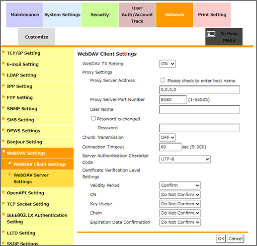This screenshot has height=246, width=257.
Task: Open the CN confirm dropdown
Action: 180,195
